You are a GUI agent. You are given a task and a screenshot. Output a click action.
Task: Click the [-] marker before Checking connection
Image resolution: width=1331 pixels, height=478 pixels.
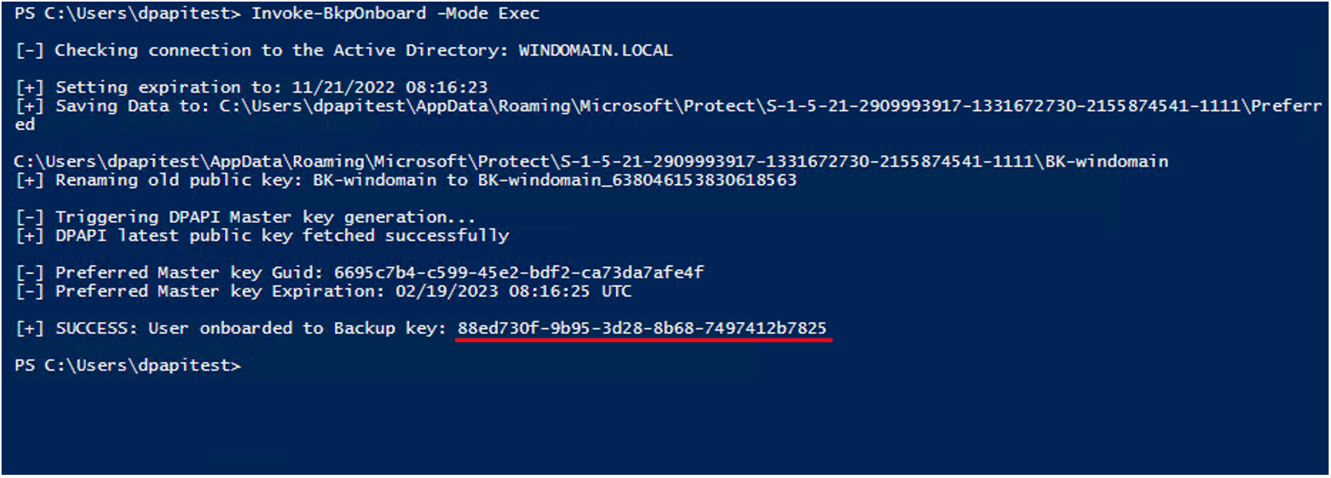[29, 50]
